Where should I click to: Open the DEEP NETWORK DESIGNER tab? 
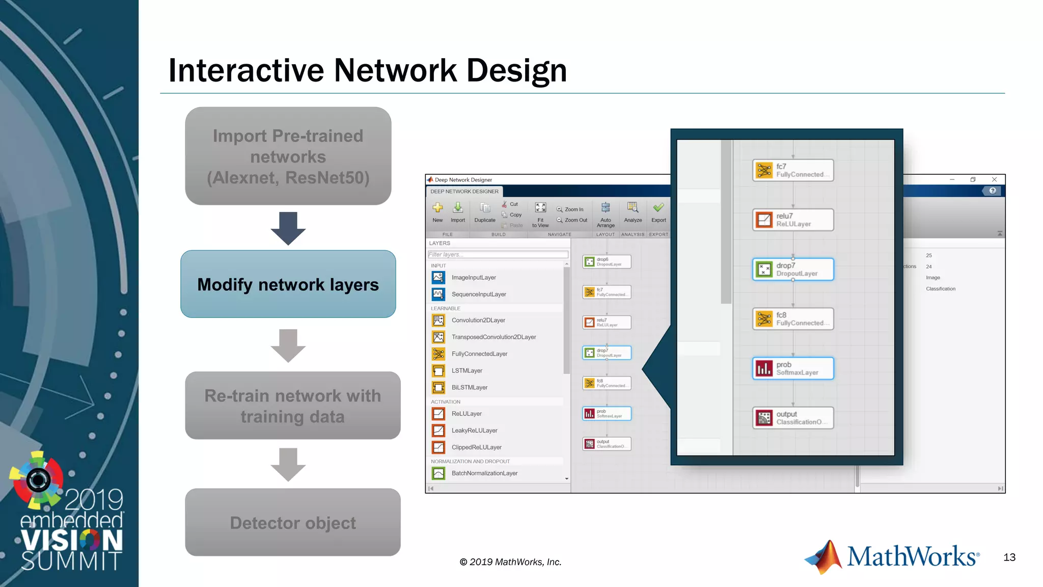tap(464, 192)
